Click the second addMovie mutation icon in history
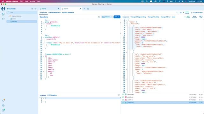Image resolution: width=204 pixels, height=114 pixels. click(x=126, y=100)
